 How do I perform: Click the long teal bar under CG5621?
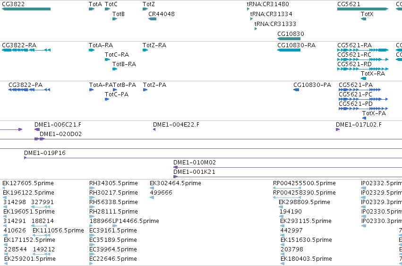tap(363, 9)
